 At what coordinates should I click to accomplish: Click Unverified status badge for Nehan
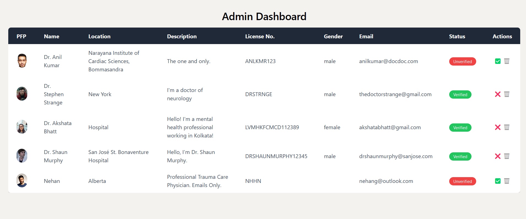pyautogui.click(x=462, y=181)
